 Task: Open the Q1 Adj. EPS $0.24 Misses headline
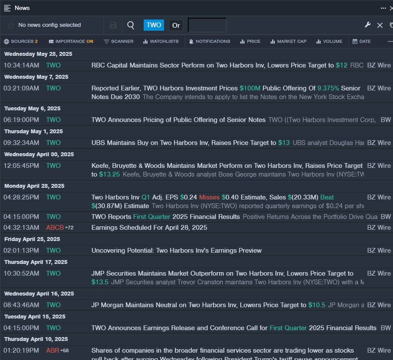213,202
